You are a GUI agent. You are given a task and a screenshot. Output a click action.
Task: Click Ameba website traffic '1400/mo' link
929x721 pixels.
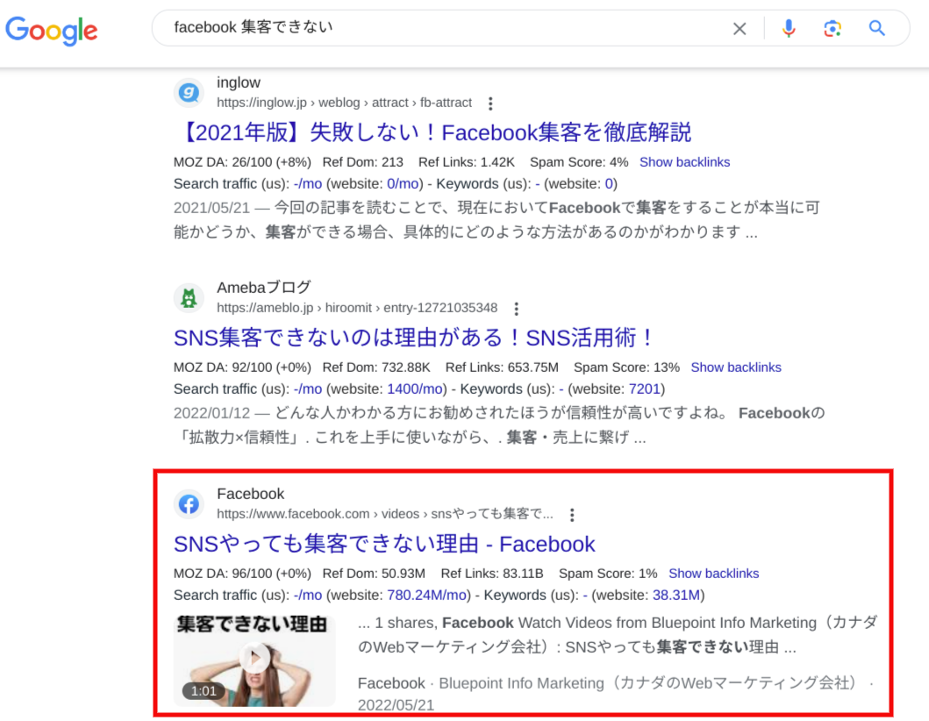[415, 389]
